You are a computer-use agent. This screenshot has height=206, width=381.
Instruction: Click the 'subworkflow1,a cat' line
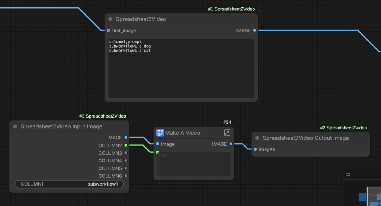pyautogui.click(x=130, y=51)
